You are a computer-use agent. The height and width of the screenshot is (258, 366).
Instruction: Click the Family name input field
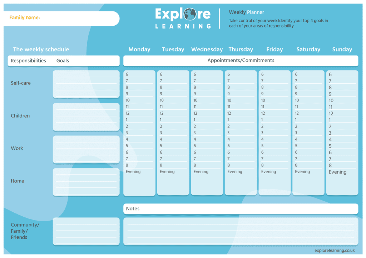tap(61, 19)
